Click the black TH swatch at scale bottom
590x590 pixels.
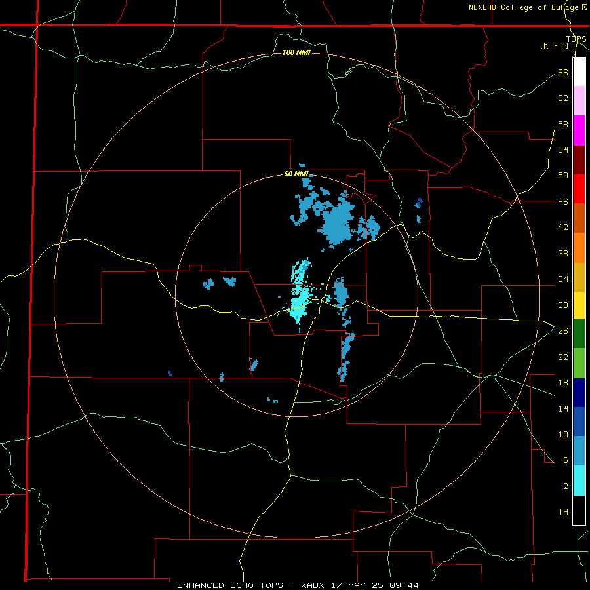pyautogui.click(x=579, y=510)
